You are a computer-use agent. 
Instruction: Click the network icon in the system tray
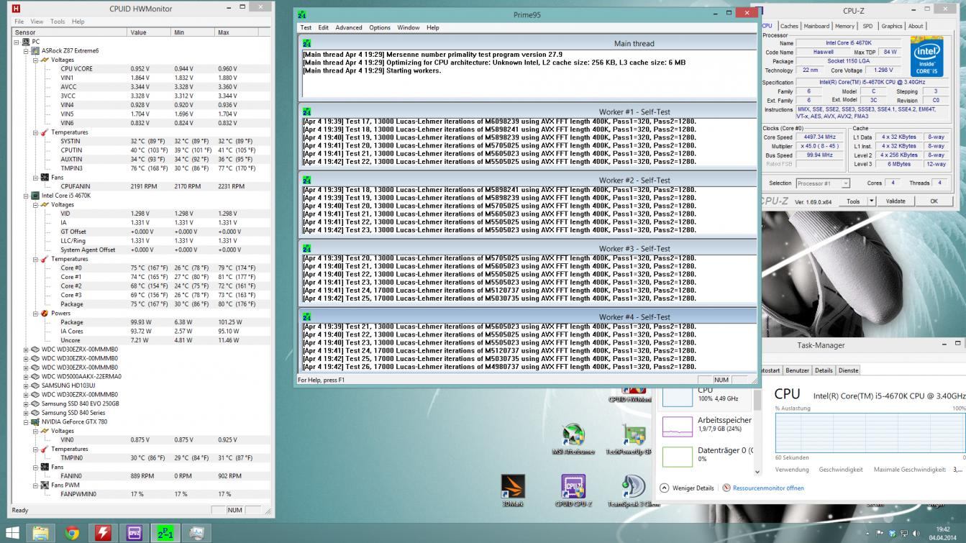905,534
